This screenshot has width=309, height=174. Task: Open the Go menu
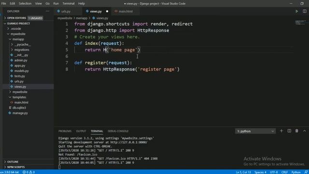47,3
